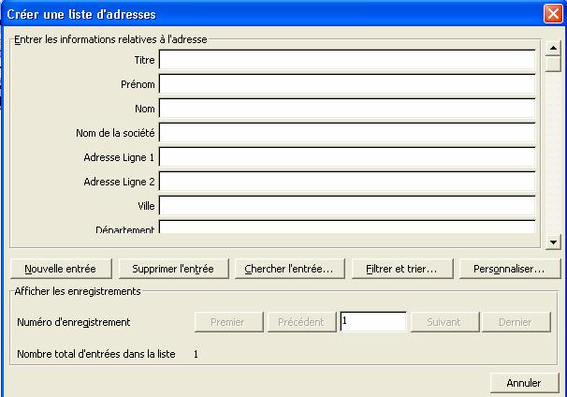The image size is (567, 397).
Task: Click the Adresse Ligne 2 field
Action: [x=346, y=182]
